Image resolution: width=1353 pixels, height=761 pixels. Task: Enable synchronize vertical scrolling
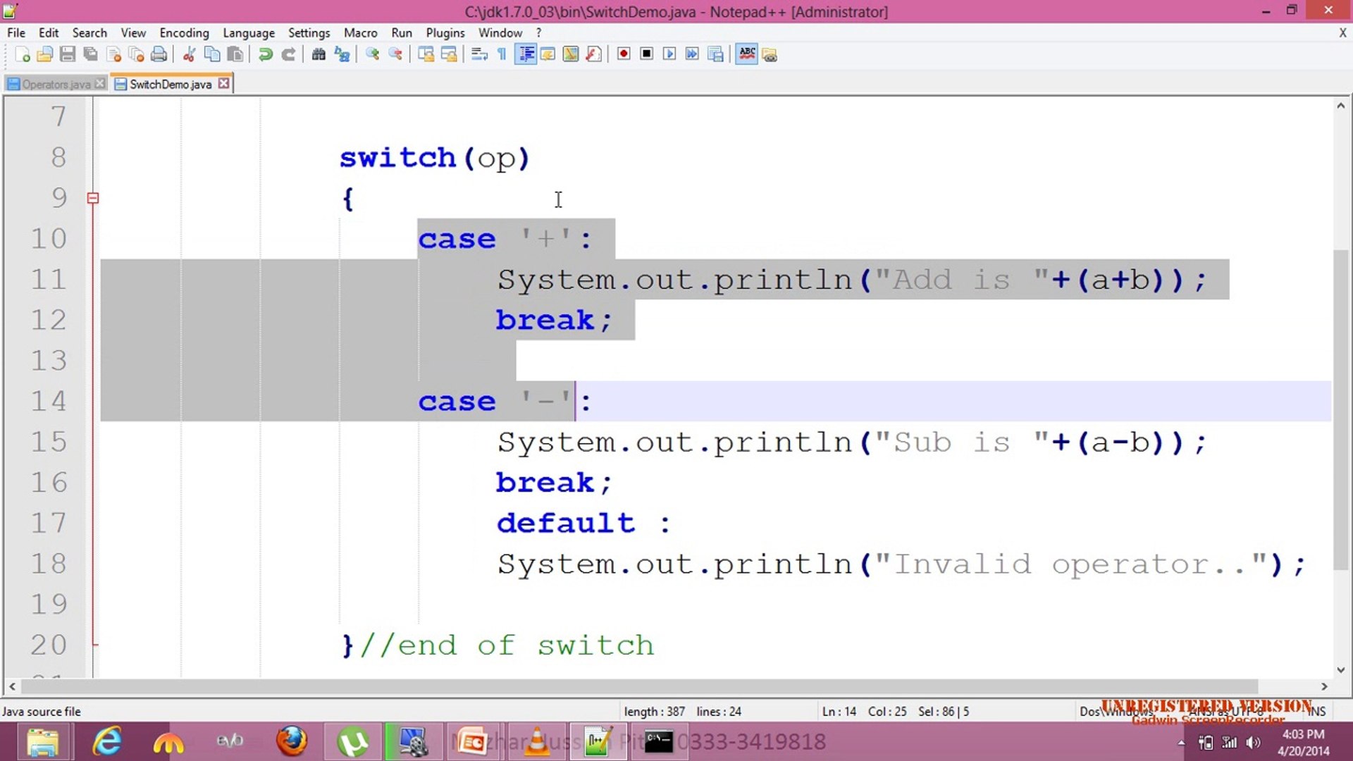point(426,54)
